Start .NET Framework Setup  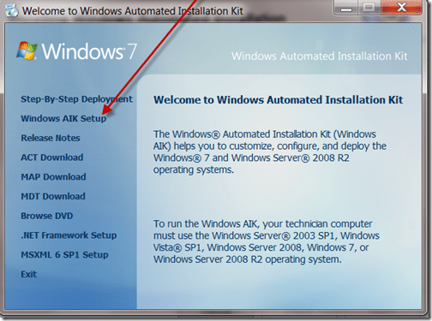tap(69, 235)
